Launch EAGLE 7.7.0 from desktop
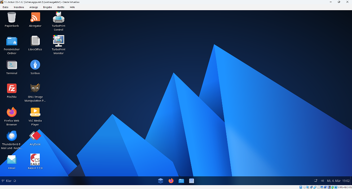Image resolution: width=352 pixels, height=189 pixels. (x=35, y=160)
